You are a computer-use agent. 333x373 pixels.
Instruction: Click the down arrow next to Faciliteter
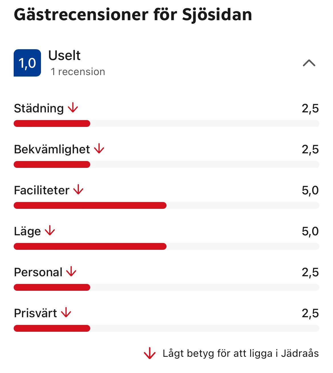(x=78, y=190)
